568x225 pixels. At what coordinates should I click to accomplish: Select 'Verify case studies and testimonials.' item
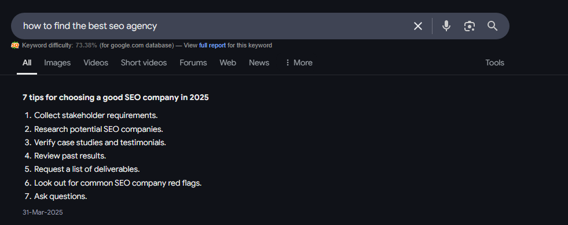point(100,142)
